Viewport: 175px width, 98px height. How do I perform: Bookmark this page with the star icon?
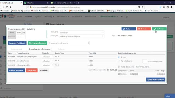tap(143, 7)
